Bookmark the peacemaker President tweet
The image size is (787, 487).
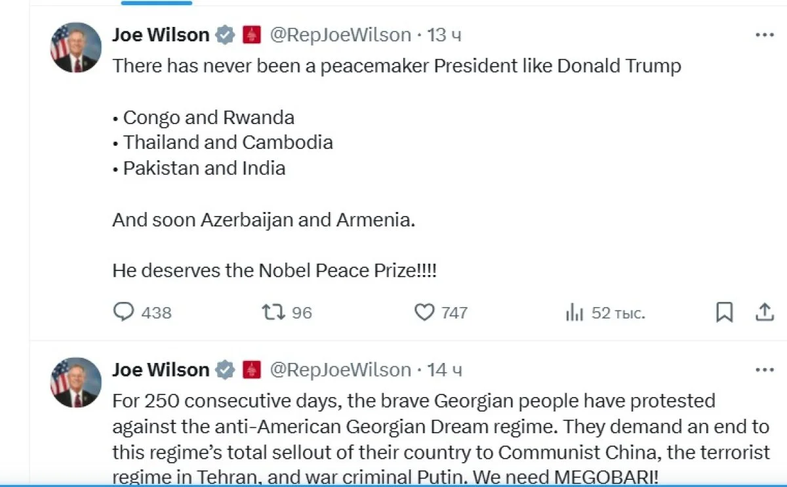tap(724, 312)
